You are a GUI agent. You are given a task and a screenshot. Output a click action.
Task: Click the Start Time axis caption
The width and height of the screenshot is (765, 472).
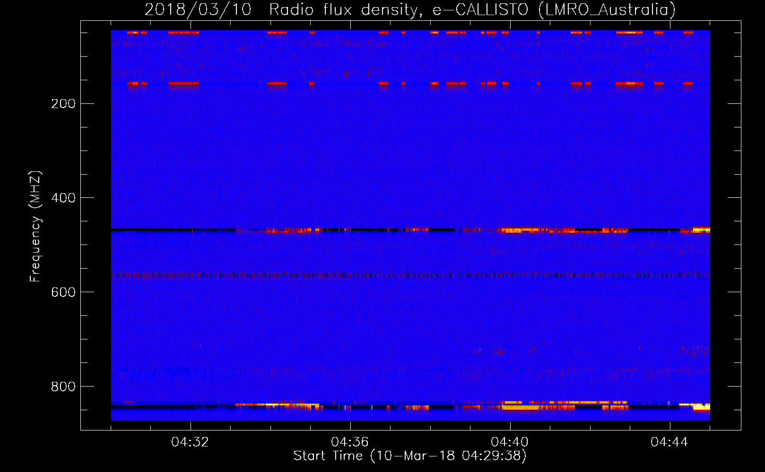(410, 456)
